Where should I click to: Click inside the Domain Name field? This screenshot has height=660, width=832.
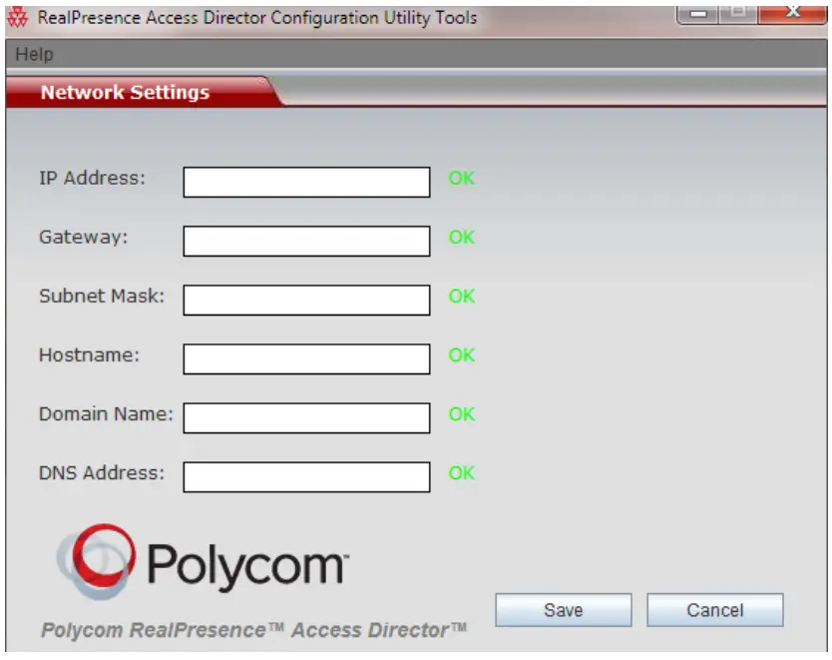[304, 414]
